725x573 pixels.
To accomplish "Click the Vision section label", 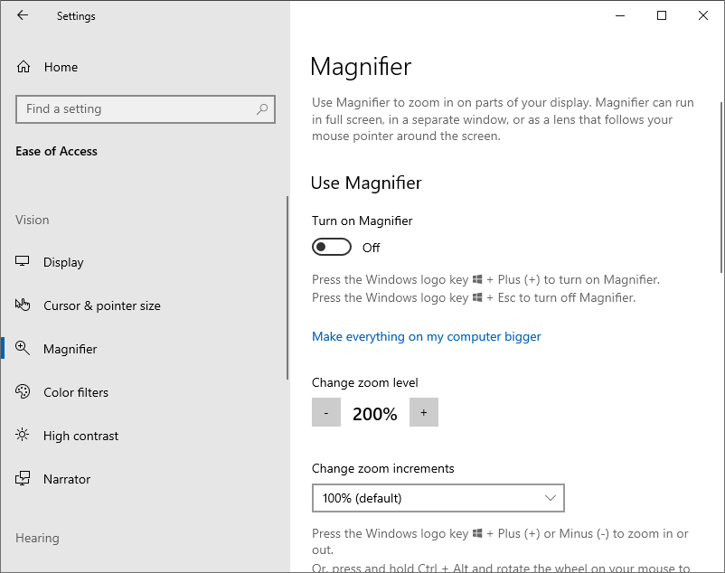I will (32, 220).
